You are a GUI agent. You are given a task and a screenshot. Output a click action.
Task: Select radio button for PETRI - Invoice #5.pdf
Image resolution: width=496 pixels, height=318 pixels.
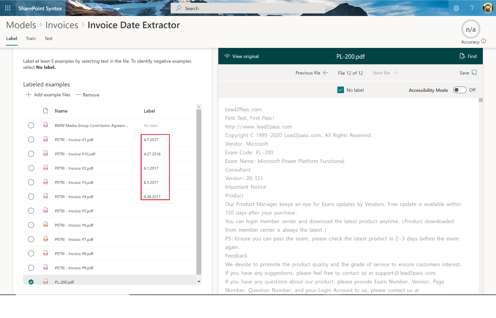(31, 211)
